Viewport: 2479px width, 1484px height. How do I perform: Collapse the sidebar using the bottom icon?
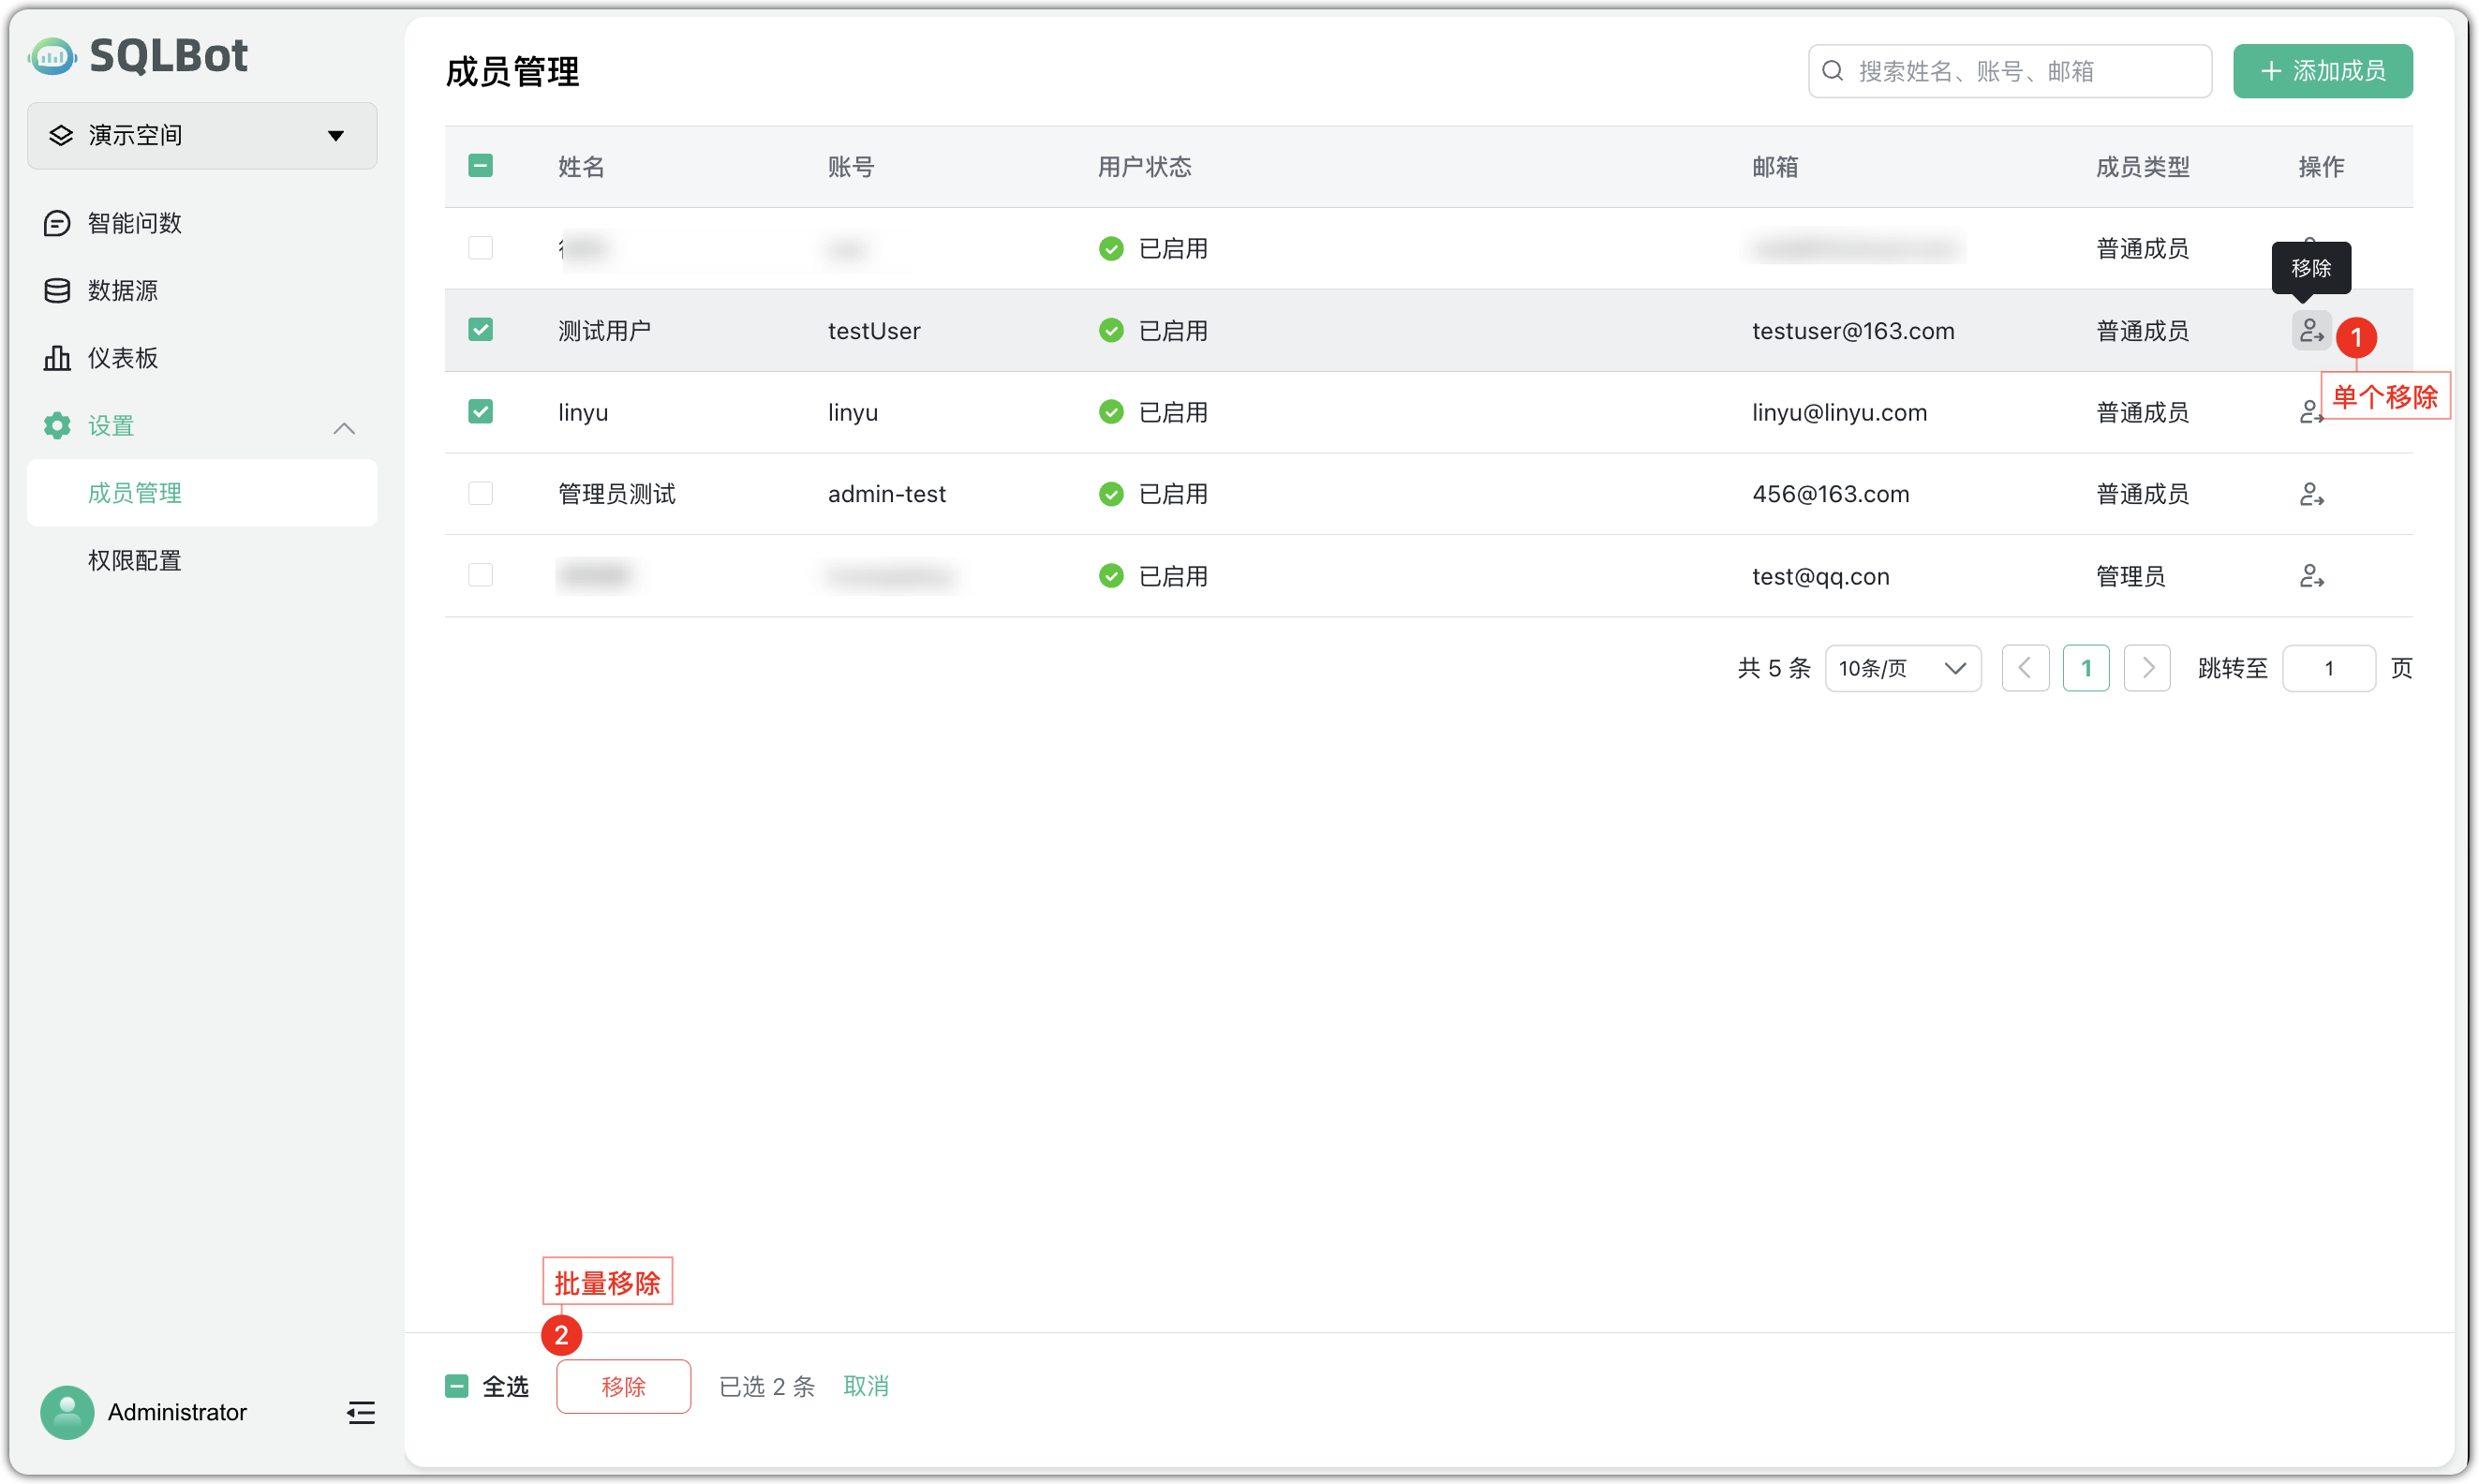tap(360, 1413)
